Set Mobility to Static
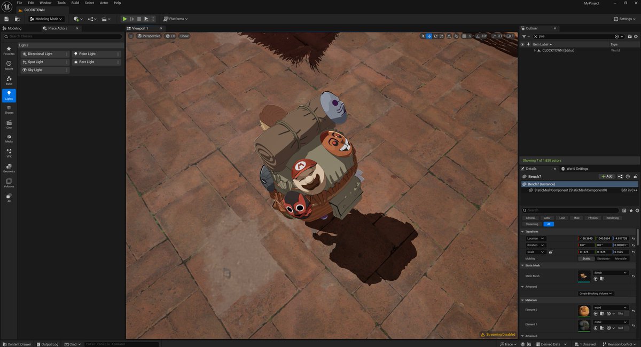Image resolution: width=641 pixels, height=347 pixels. (587, 258)
